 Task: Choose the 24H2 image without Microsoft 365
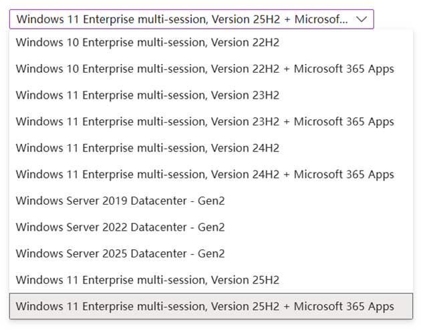click(148, 148)
